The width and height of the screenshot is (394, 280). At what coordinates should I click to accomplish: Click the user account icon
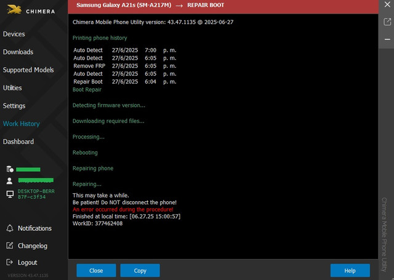10,181
